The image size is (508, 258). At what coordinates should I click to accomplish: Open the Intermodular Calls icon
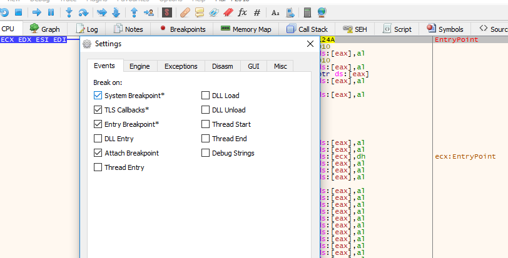click(290, 12)
